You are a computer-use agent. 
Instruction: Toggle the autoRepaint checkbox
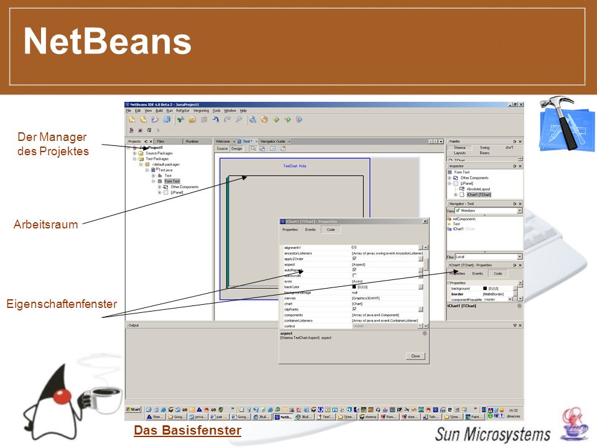(354, 270)
